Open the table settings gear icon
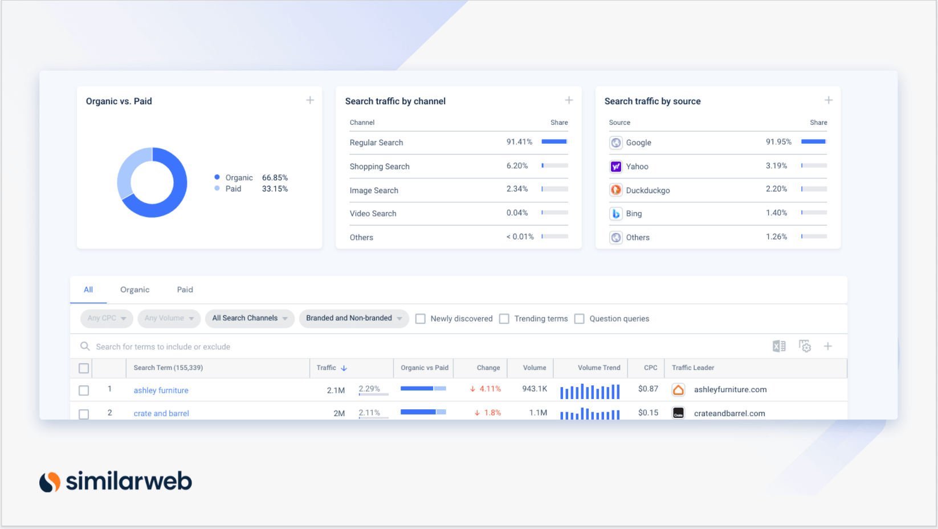This screenshot has width=938, height=529. pos(805,346)
